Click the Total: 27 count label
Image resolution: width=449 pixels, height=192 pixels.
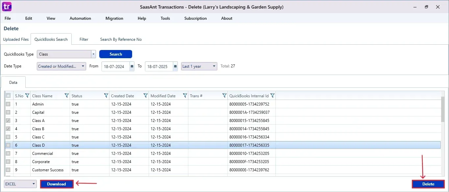[x=228, y=66]
